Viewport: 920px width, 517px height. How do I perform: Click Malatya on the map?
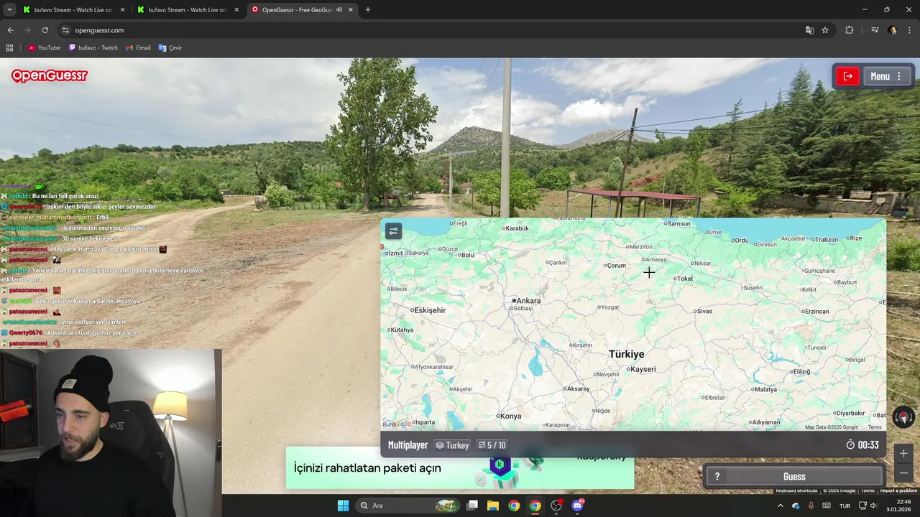point(765,389)
